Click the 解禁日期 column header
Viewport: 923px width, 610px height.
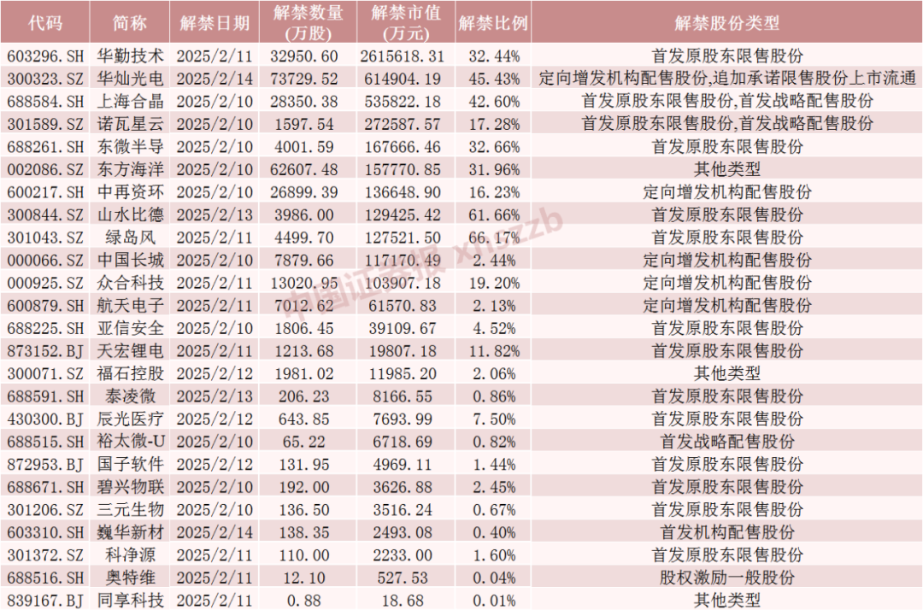(x=215, y=22)
